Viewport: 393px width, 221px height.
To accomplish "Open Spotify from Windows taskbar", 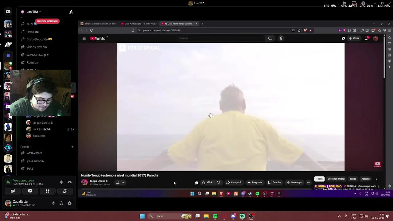I will click(215, 216).
